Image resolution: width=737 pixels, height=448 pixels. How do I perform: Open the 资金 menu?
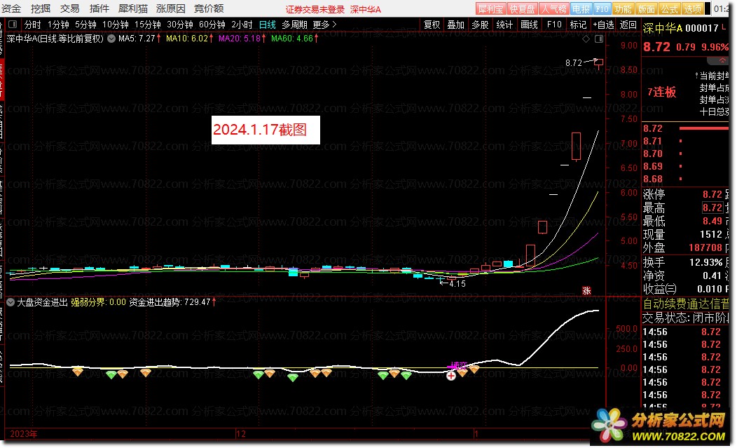coord(11,8)
